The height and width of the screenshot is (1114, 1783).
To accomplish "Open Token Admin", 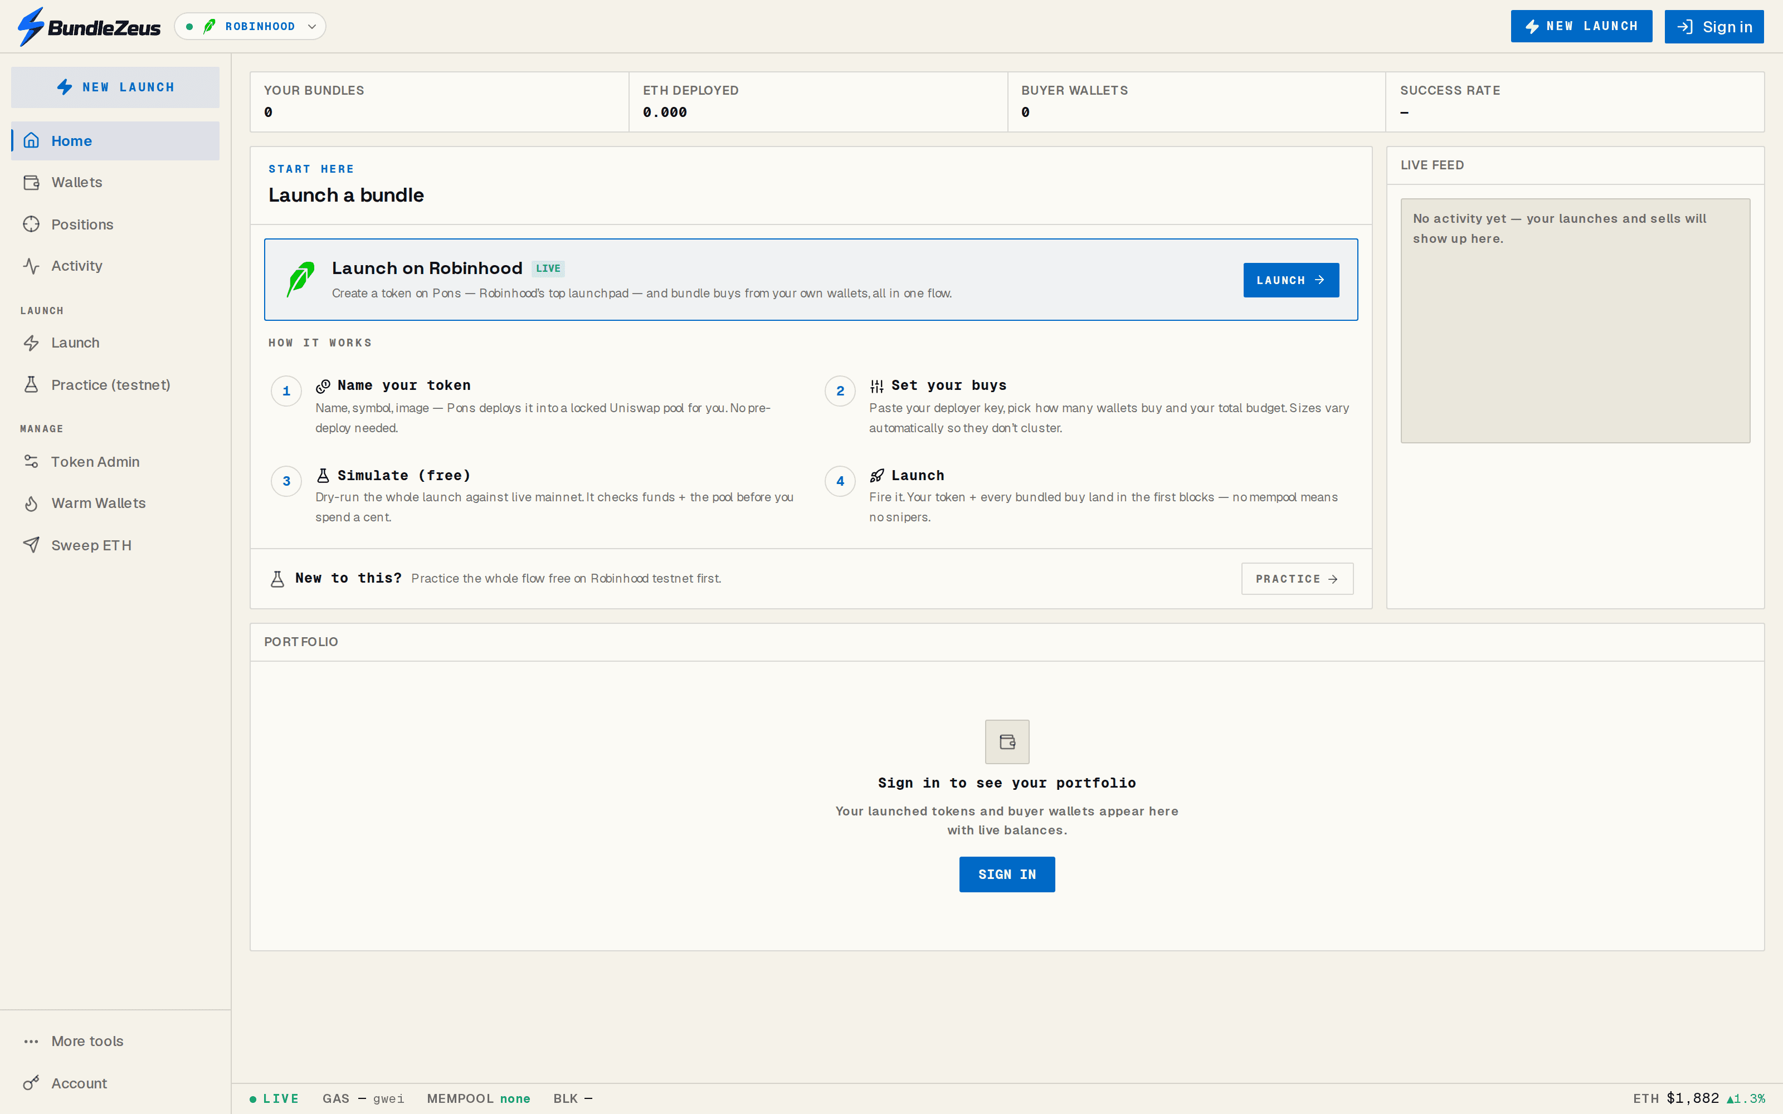I will coord(115,462).
